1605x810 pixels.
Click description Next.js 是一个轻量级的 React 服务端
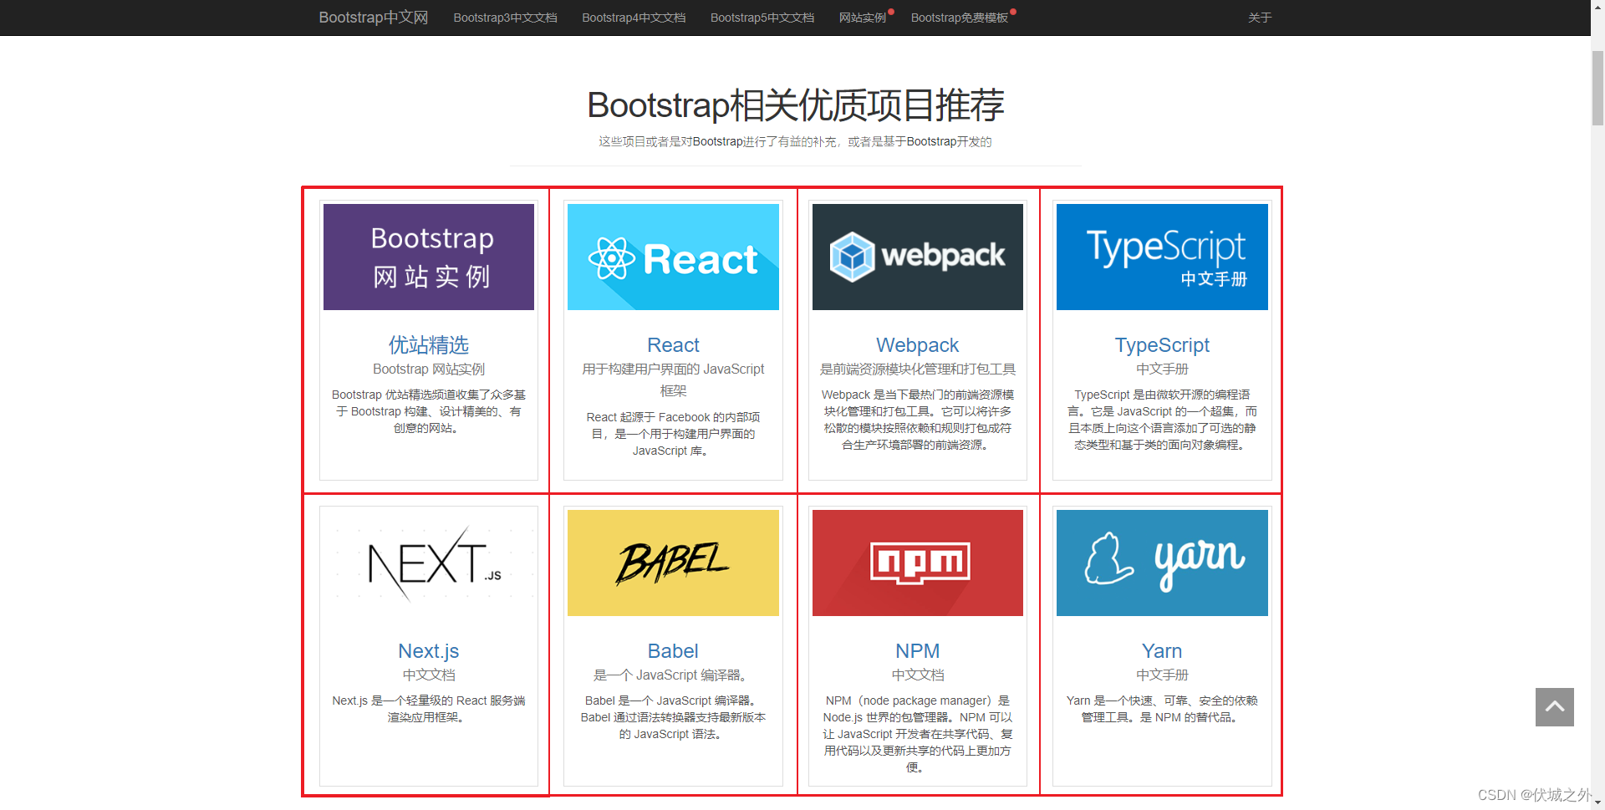[429, 709]
